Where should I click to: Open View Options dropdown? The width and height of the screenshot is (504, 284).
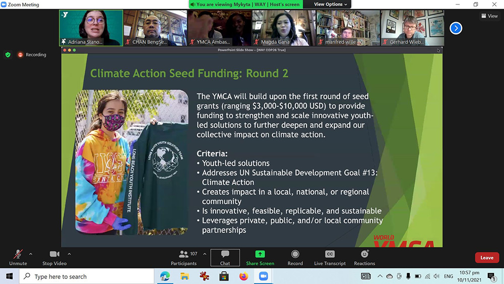[330, 4]
